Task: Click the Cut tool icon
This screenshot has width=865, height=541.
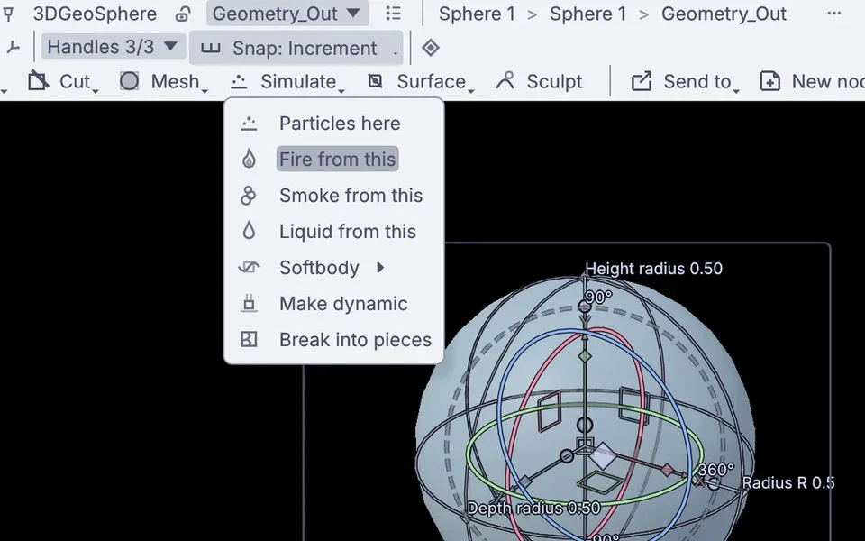Action: tap(38, 81)
